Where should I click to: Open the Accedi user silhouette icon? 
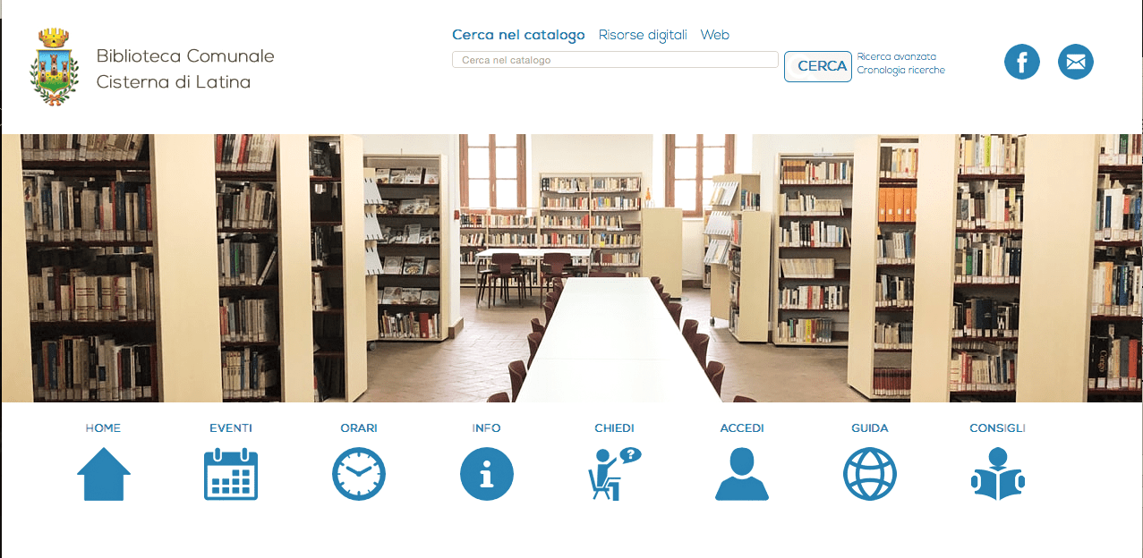742,474
